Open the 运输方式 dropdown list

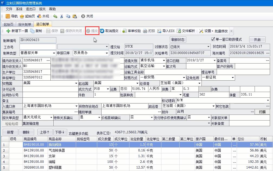tap(164, 66)
